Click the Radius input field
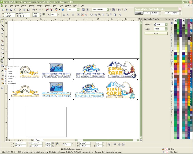Image resolution: width=193 pixels, height=154 pixels. pos(159,29)
